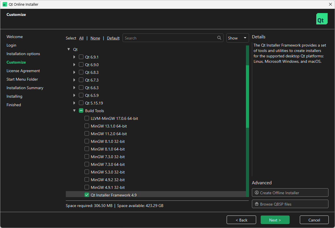
Task: Click inside the Search input field
Action: tap(170, 38)
